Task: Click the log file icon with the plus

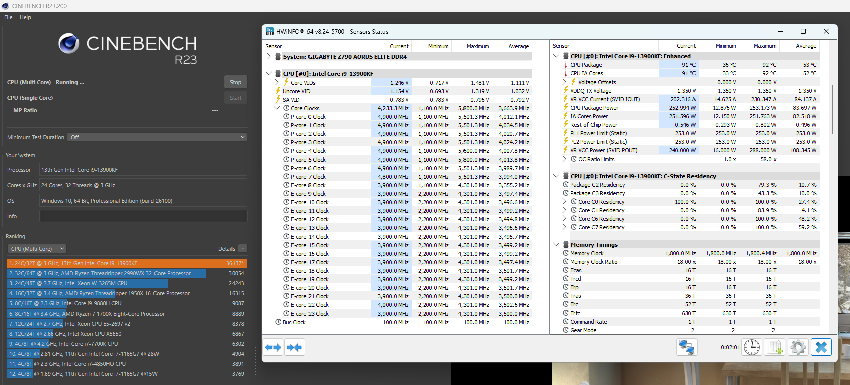Action: (x=775, y=347)
